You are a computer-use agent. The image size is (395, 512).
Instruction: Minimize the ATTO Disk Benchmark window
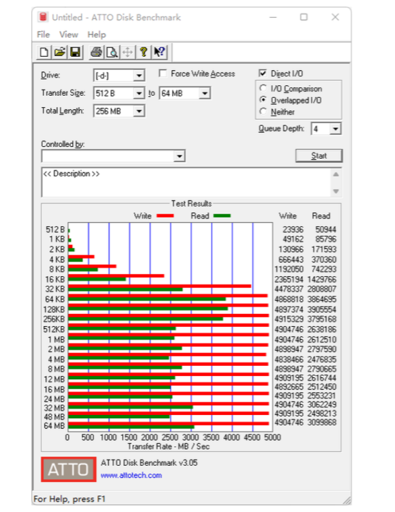pos(273,17)
